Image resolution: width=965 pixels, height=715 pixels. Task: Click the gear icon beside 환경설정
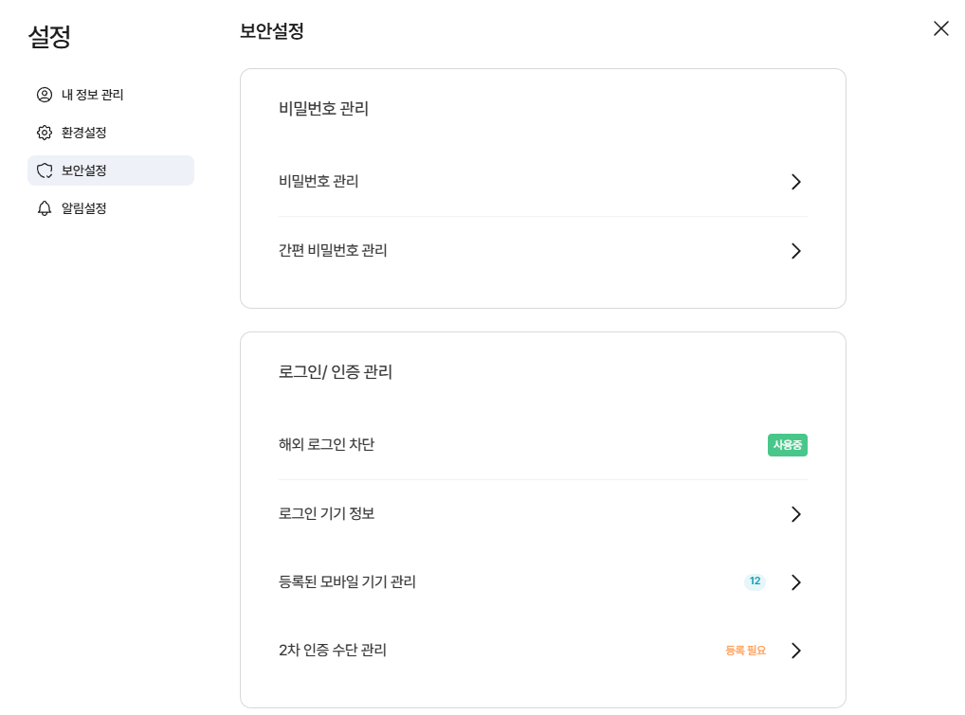tap(45, 133)
